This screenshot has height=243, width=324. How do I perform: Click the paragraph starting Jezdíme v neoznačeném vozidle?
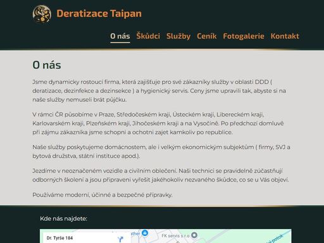pos(161,175)
